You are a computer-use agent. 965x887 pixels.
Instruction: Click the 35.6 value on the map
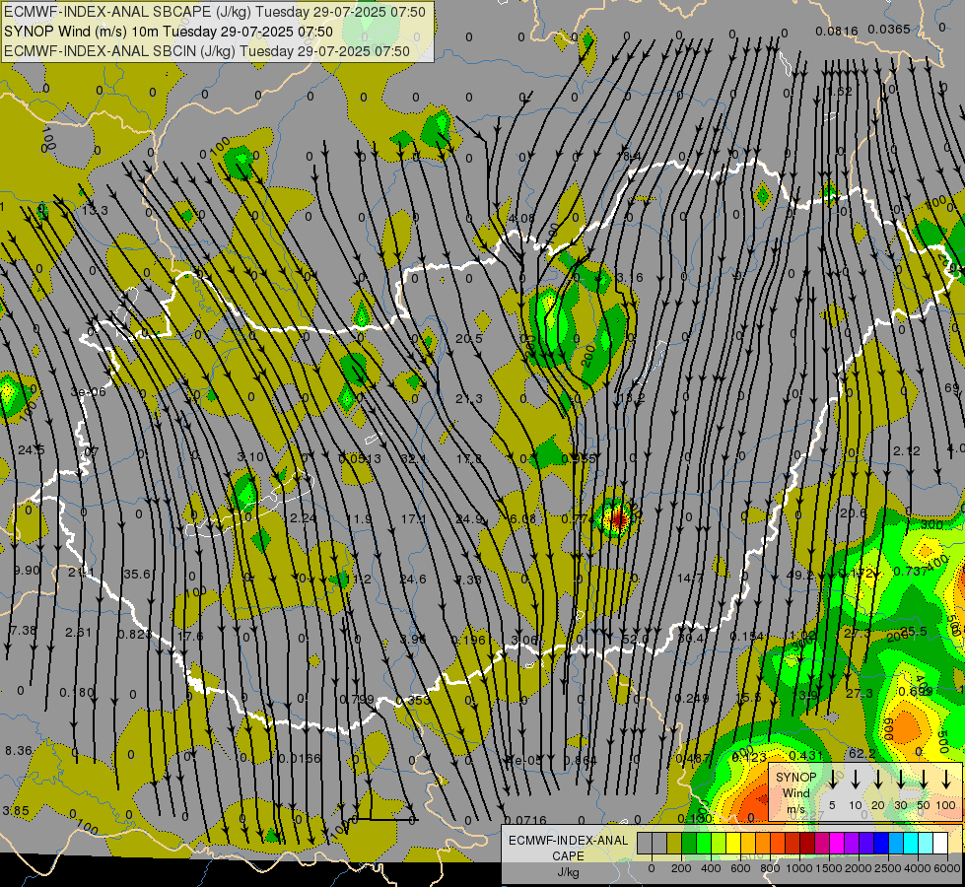[x=137, y=575]
